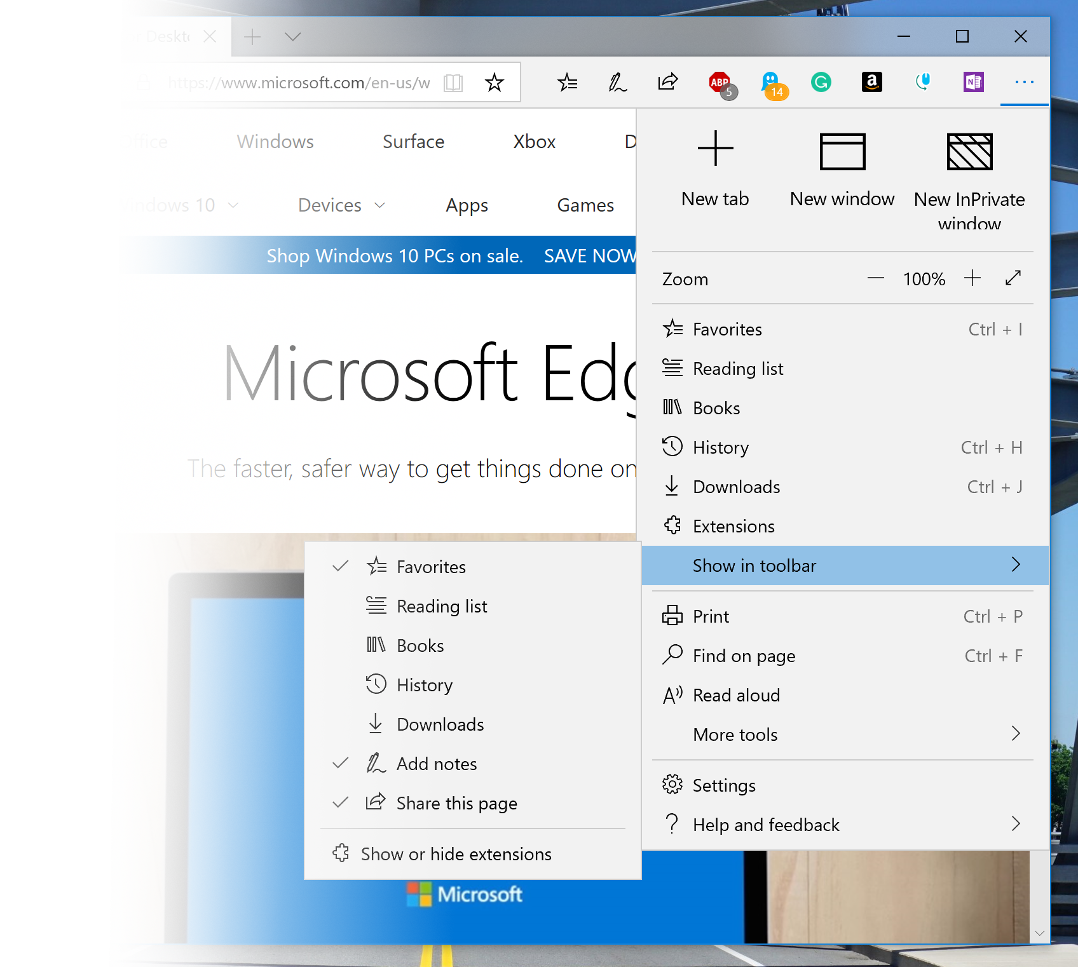Open the Grammarly extension icon
The height and width of the screenshot is (967, 1078).
pyautogui.click(x=821, y=83)
